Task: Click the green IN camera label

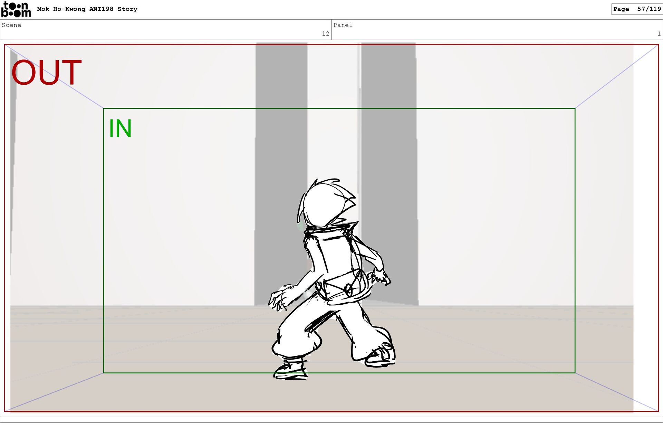Action: coord(120,128)
